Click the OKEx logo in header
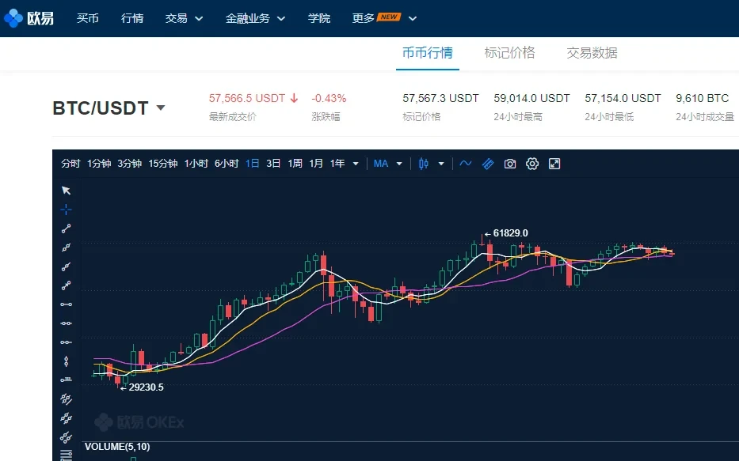 [29, 17]
